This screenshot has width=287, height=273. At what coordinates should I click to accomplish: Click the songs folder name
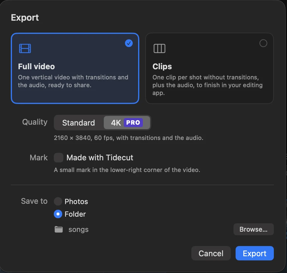(79, 230)
